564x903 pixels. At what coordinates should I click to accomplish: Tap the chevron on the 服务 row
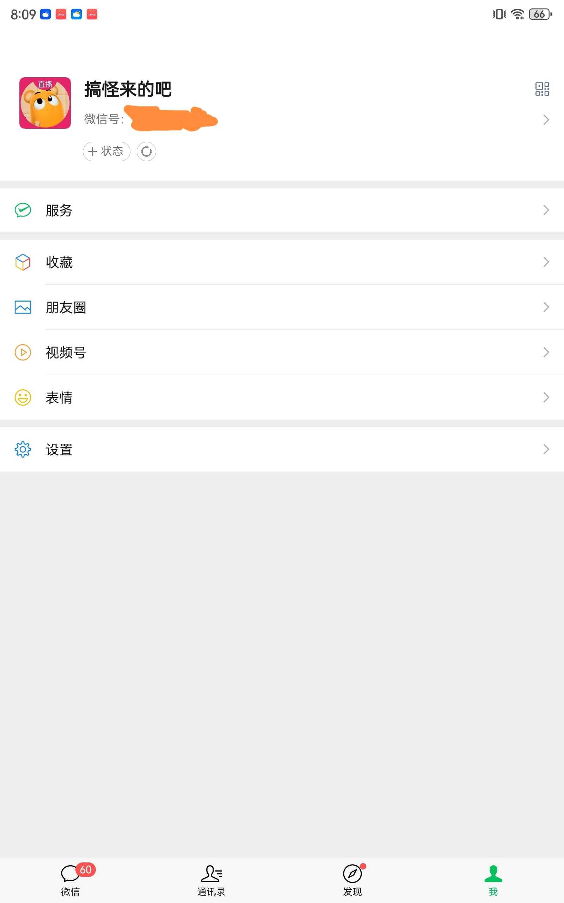coord(546,210)
